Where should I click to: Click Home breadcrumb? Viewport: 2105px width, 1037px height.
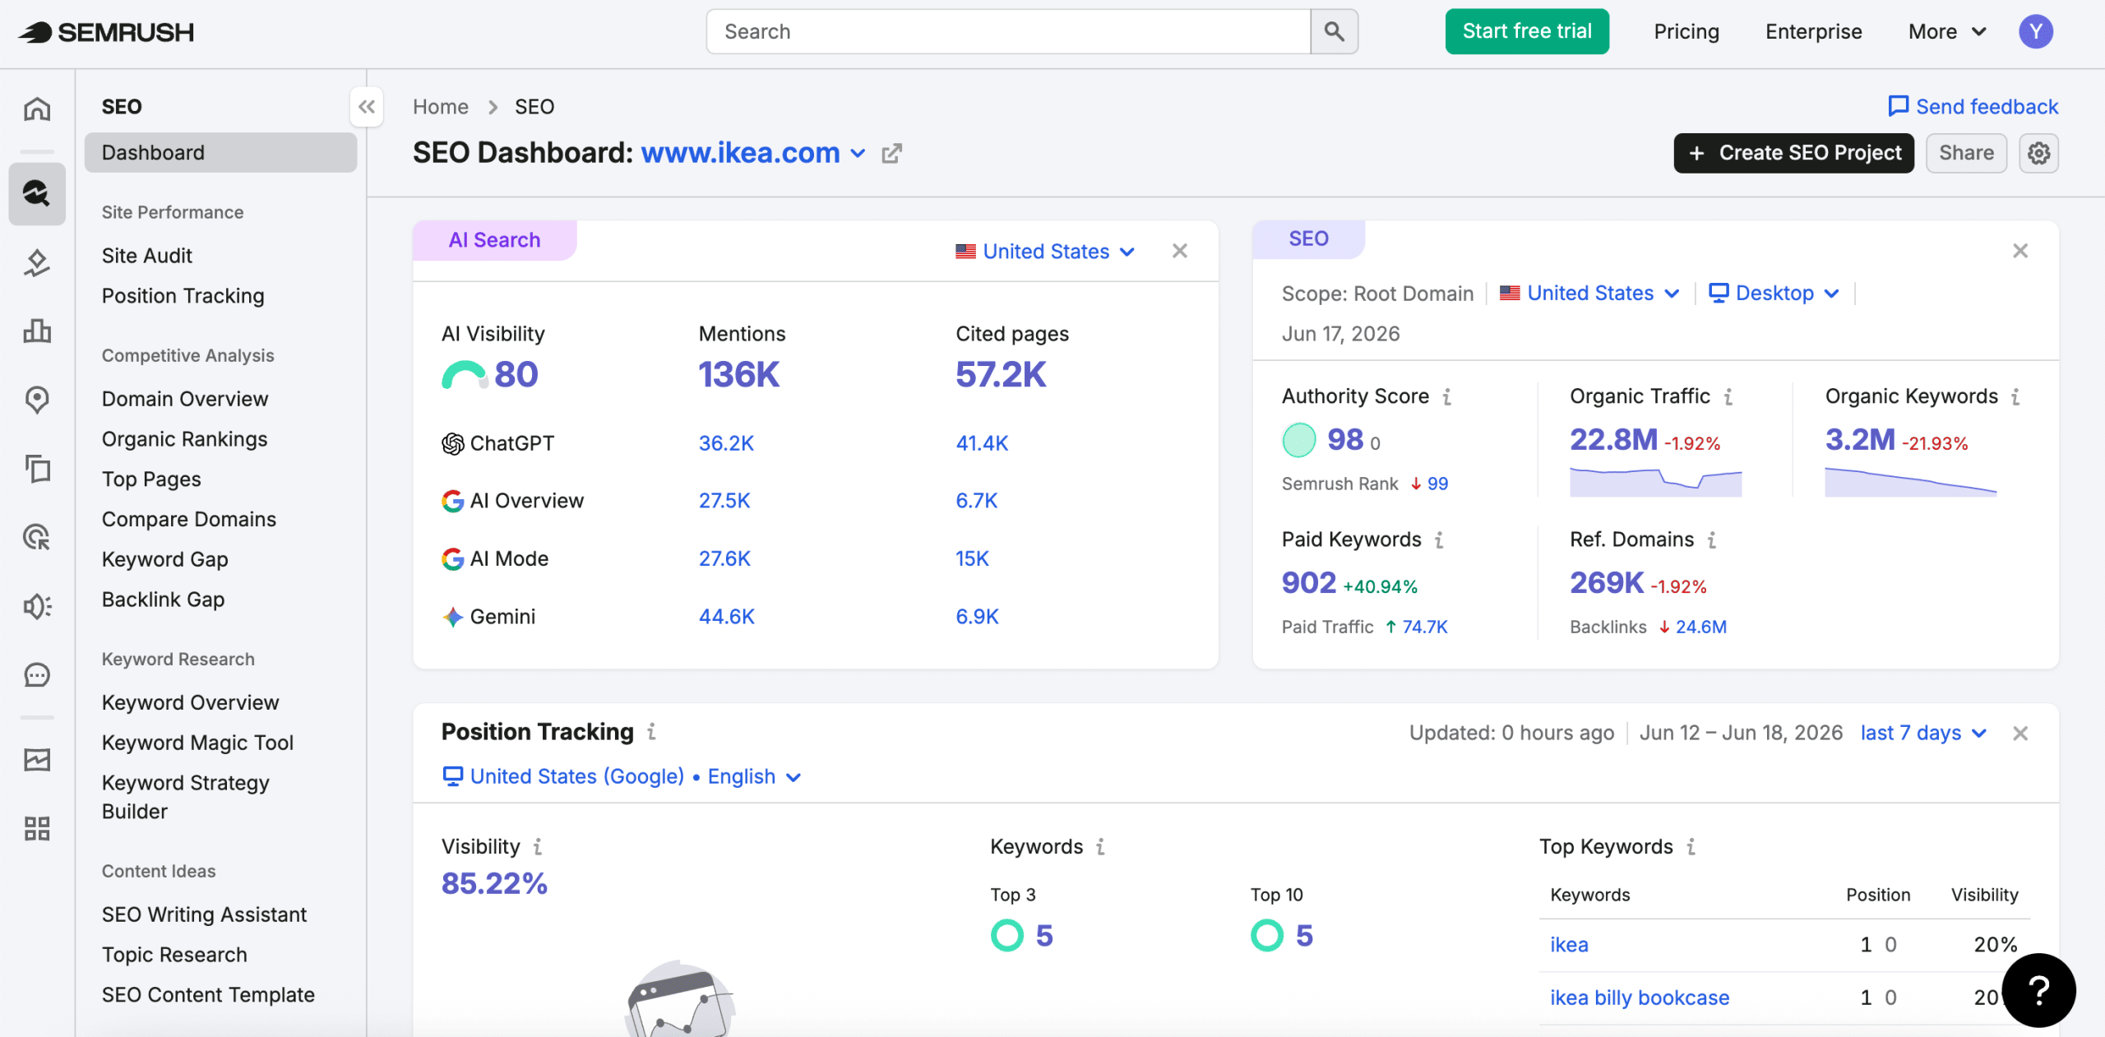point(440,107)
